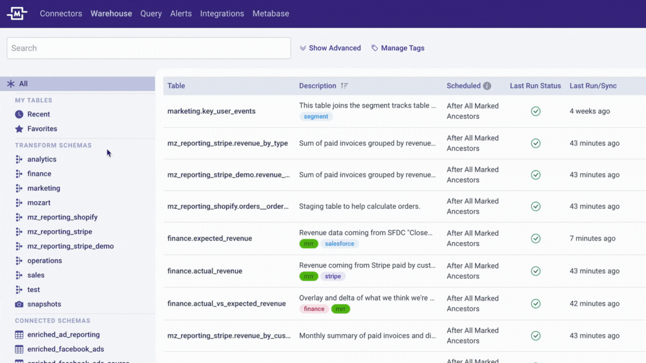Open the finance.actual_revenue table
Image resolution: width=646 pixels, height=363 pixels.
(x=205, y=271)
